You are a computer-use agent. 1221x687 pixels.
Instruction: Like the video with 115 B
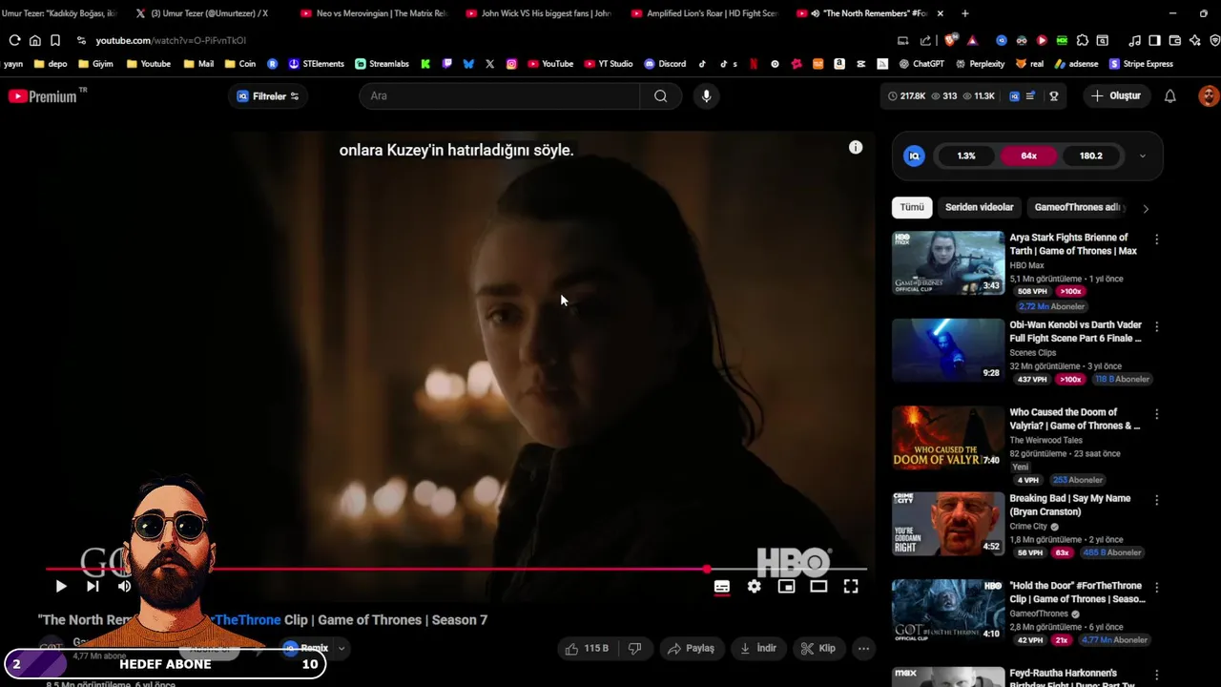tap(586, 649)
